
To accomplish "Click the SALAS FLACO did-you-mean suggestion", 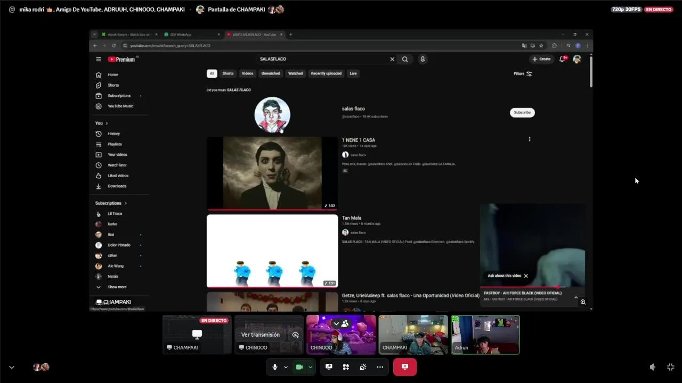I will pos(239,90).
